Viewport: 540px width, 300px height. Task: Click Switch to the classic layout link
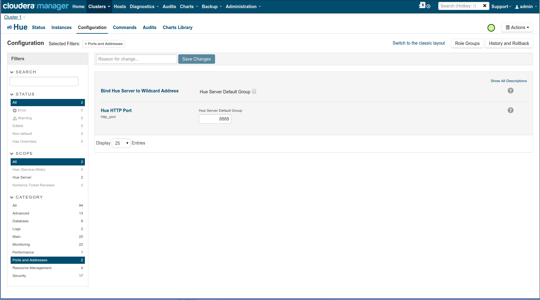click(419, 43)
